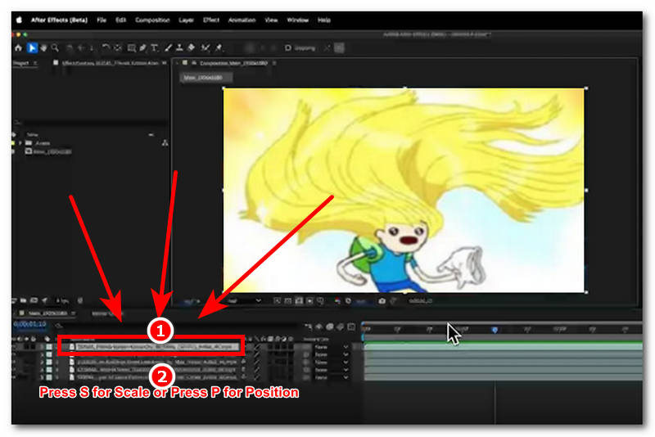This screenshot has height=437, width=655.
Task: Select the Pan Behind anchor tool
Action: click(118, 48)
